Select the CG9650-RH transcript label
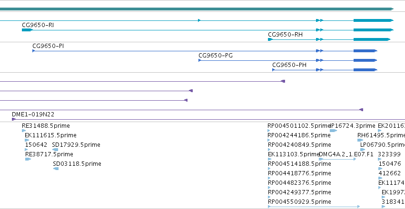This screenshot has width=405, height=209. click(x=285, y=35)
